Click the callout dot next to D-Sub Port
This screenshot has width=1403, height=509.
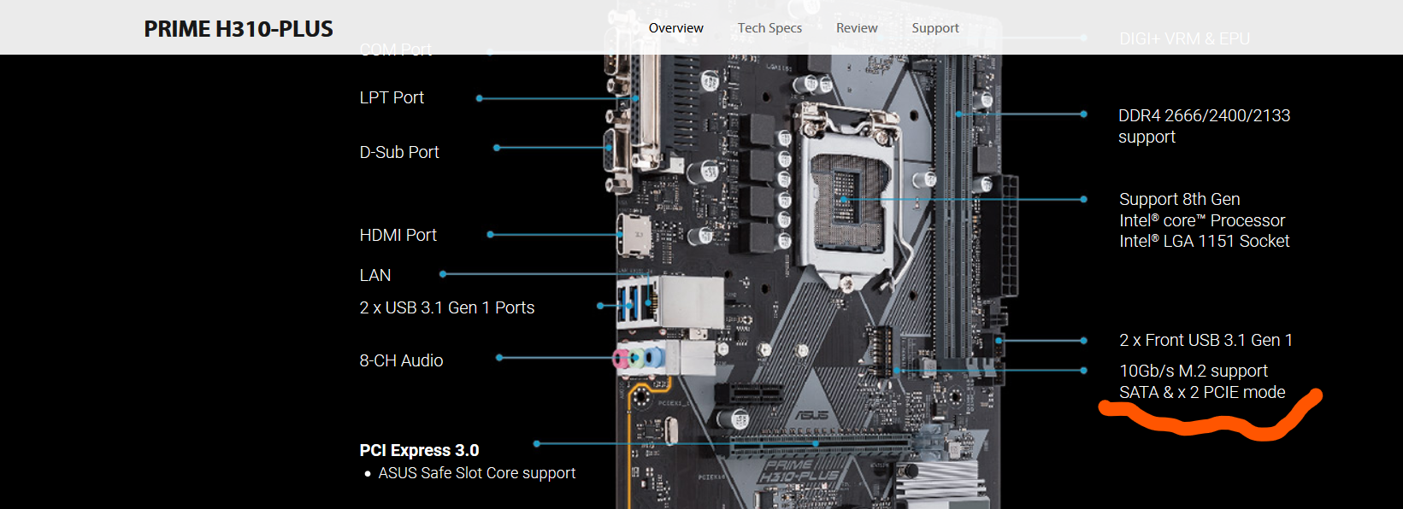click(x=496, y=148)
